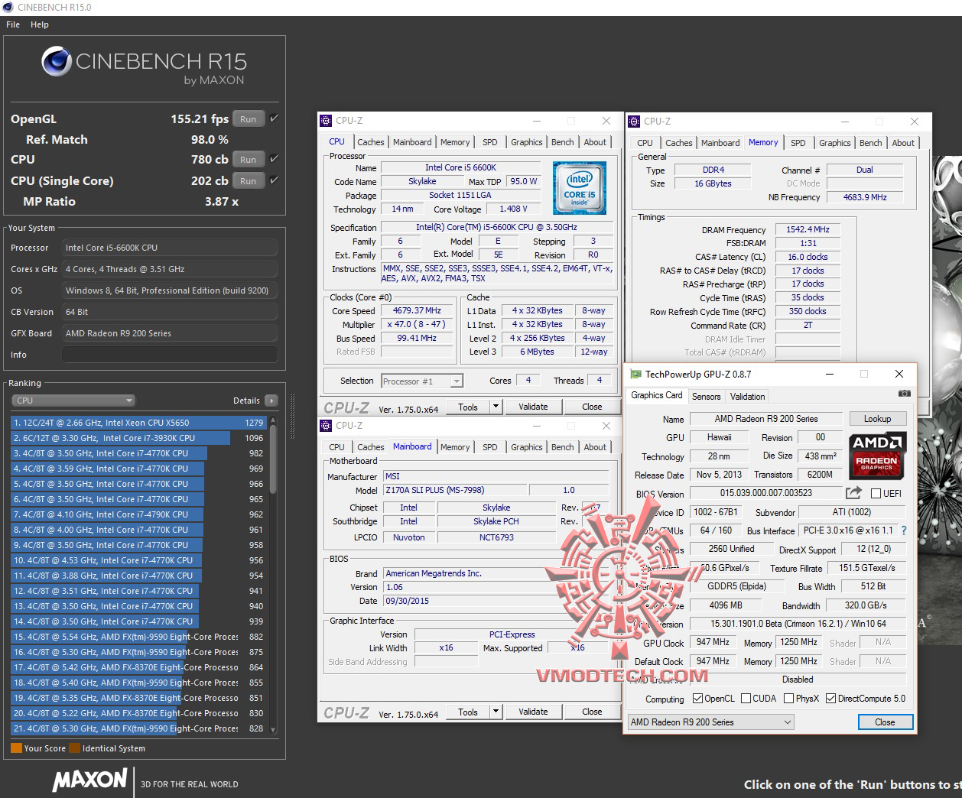Click the CPU-Z title bar icon of top CPU window
Screen dimensions: 962x798
[x=326, y=121]
